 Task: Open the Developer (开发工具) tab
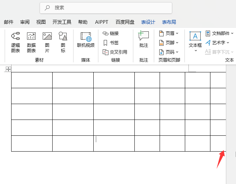click(62, 22)
